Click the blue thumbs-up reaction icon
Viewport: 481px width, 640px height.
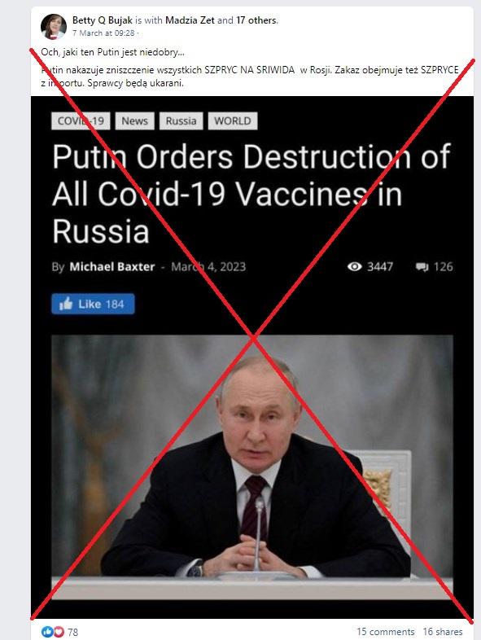[47, 631]
